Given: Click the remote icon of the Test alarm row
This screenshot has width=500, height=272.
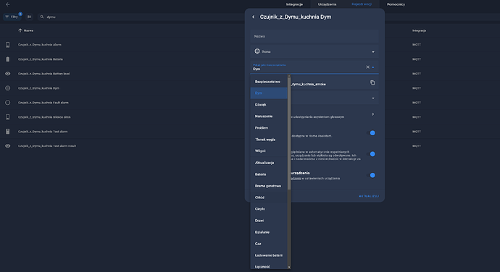Looking at the screenshot, I should pyautogui.click(x=8, y=132).
